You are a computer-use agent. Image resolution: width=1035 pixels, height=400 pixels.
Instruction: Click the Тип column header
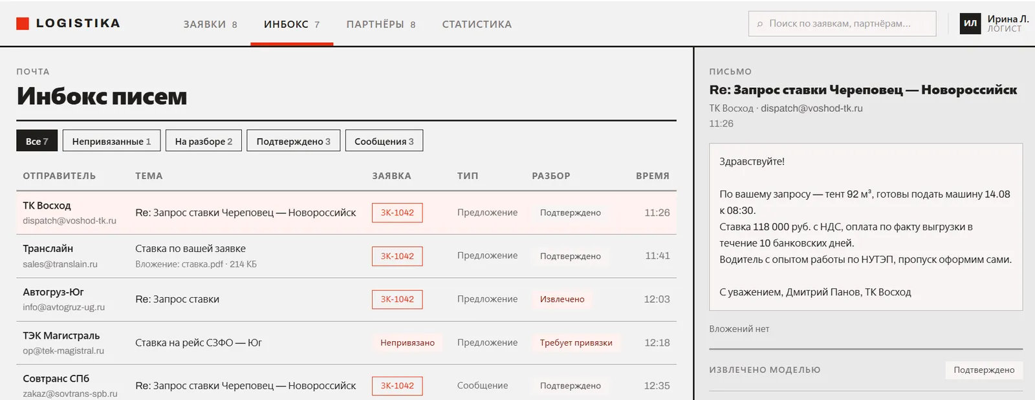(x=468, y=176)
